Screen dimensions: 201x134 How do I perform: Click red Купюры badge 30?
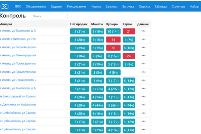113,48
